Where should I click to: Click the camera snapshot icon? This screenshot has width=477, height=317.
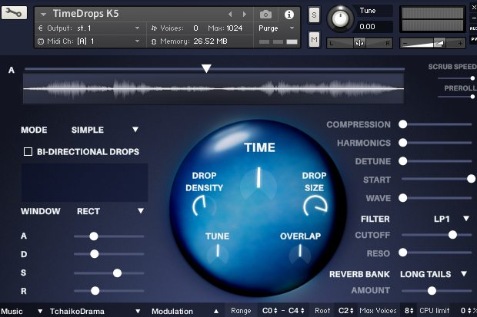coord(265,15)
